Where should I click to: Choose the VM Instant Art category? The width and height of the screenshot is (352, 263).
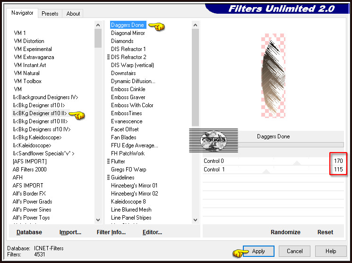tap(30, 65)
